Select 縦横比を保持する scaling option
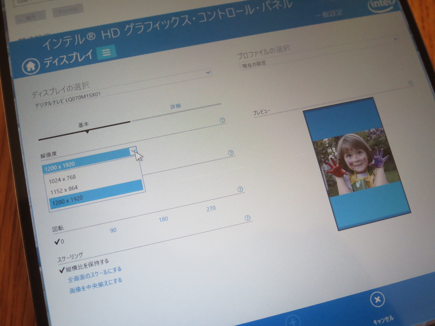The height and width of the screenshot is (326, 435). 84,266
